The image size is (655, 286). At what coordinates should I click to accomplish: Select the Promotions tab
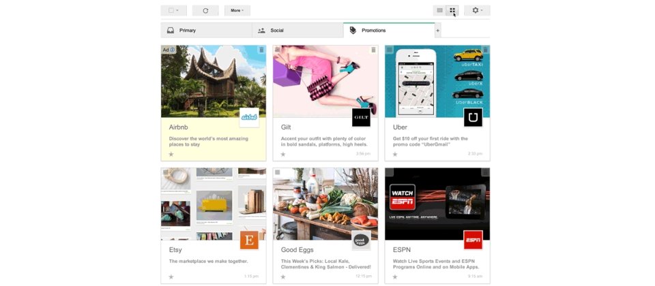pos(389,31)
